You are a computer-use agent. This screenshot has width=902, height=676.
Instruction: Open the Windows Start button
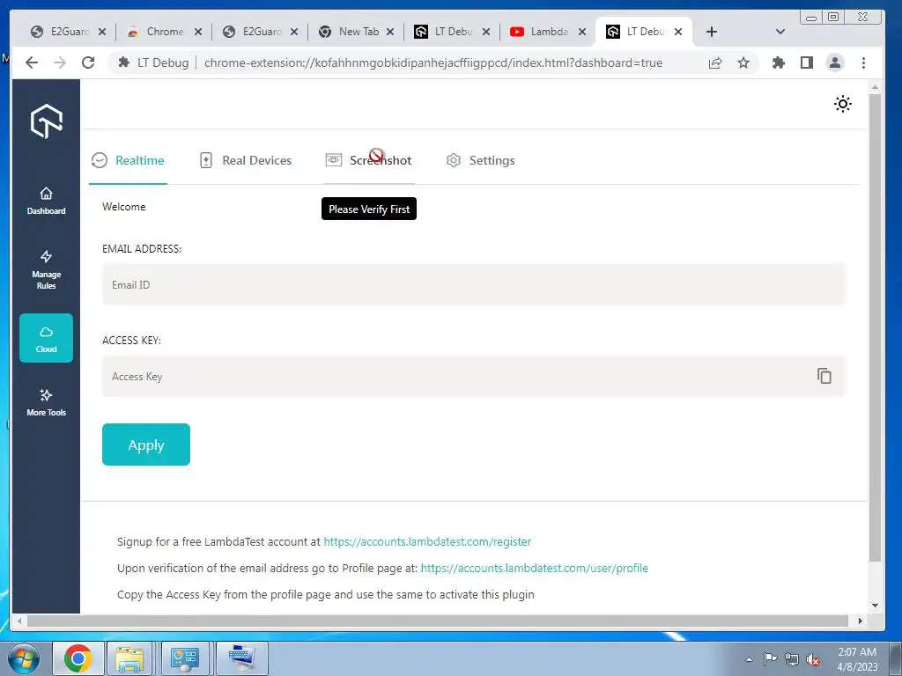pyautogui.click(x=24, y=658)
